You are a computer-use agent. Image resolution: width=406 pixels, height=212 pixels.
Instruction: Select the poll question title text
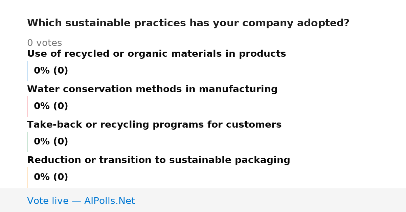pos(188,23)
